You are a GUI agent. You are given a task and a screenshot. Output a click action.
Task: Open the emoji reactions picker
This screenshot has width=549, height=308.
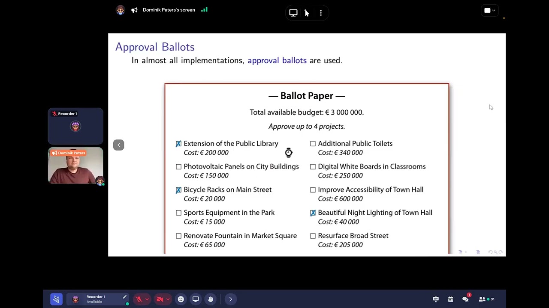181,299
